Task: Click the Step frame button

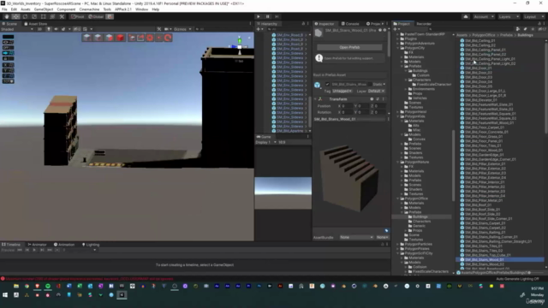Action: coord(277,16)
